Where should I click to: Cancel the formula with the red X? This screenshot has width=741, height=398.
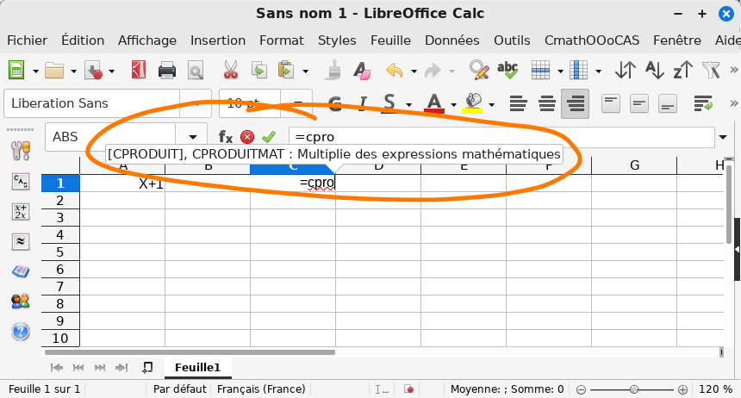(x=247, y=137)
